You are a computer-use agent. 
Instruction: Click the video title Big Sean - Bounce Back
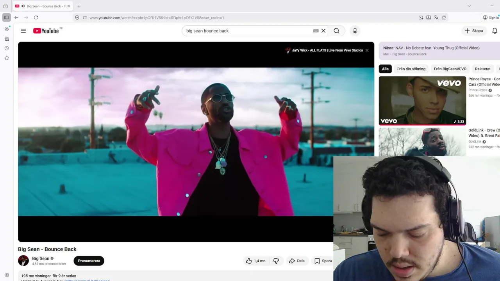(x=47, y=249)
